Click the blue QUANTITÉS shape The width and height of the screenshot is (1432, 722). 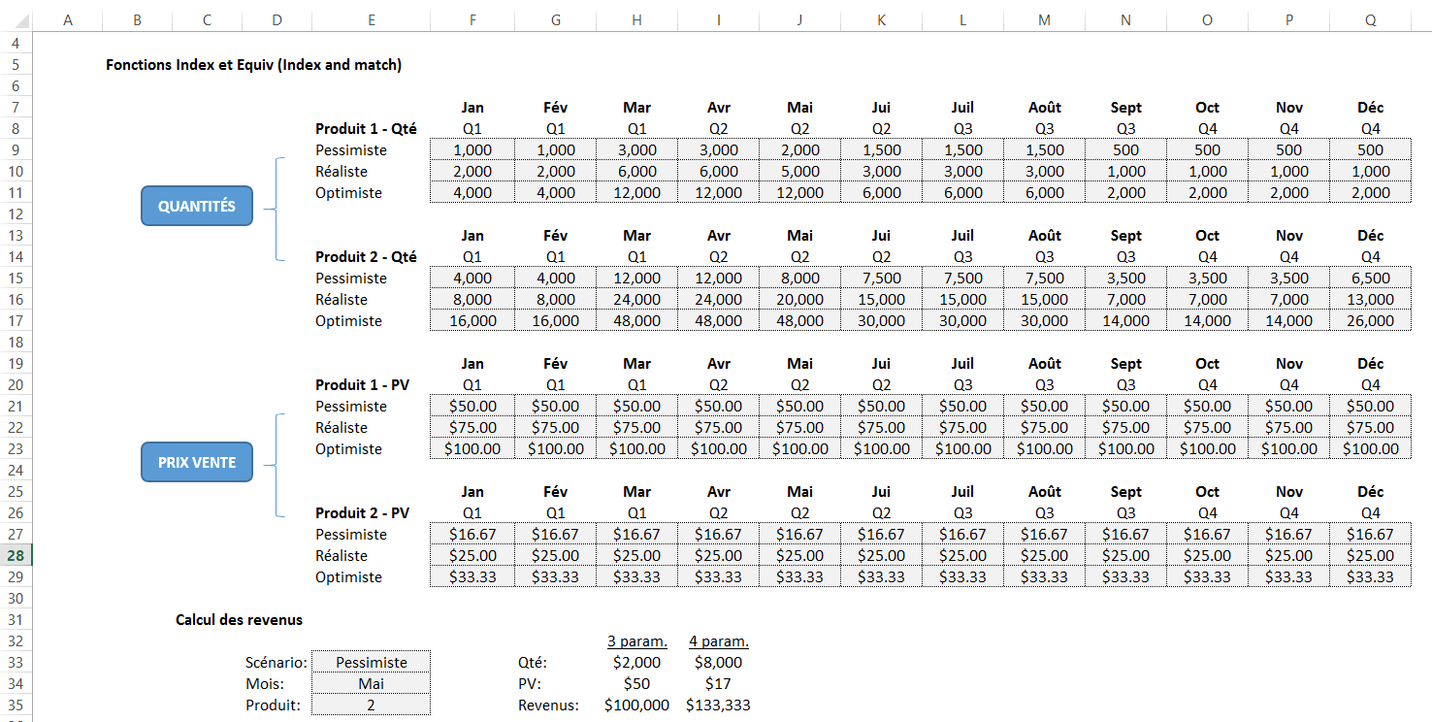[197, 206]
